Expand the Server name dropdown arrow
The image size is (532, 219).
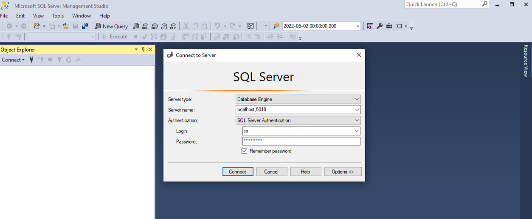[x=357, y=110]
